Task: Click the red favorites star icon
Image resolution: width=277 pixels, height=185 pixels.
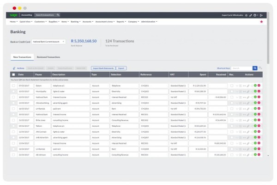Action: click(x=261, y=22)
